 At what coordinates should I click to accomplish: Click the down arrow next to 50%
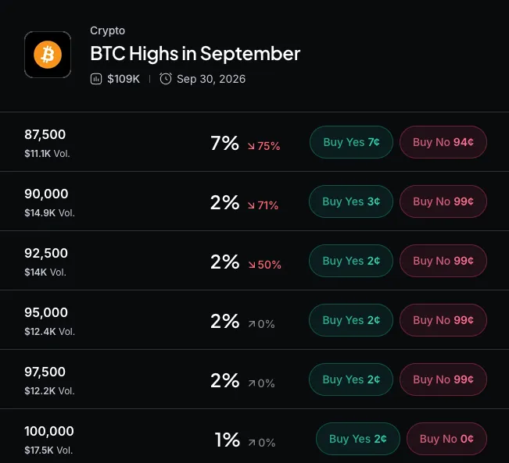252,265
